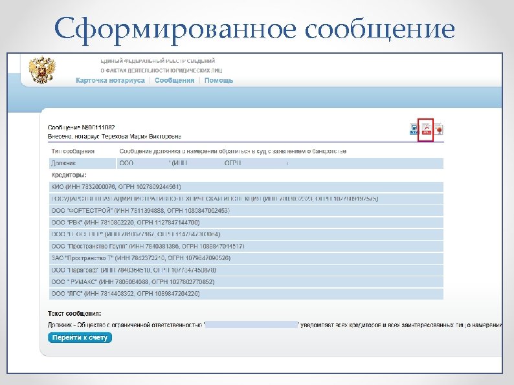Image resolution: width=514 pixels, height=385 pixels.
Task: Click the Должник label cell
Action: (x=82, y=163)
